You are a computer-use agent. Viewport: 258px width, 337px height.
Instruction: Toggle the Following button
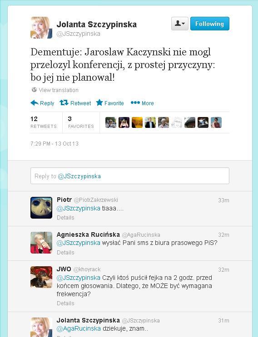click(x=210, y=24)
